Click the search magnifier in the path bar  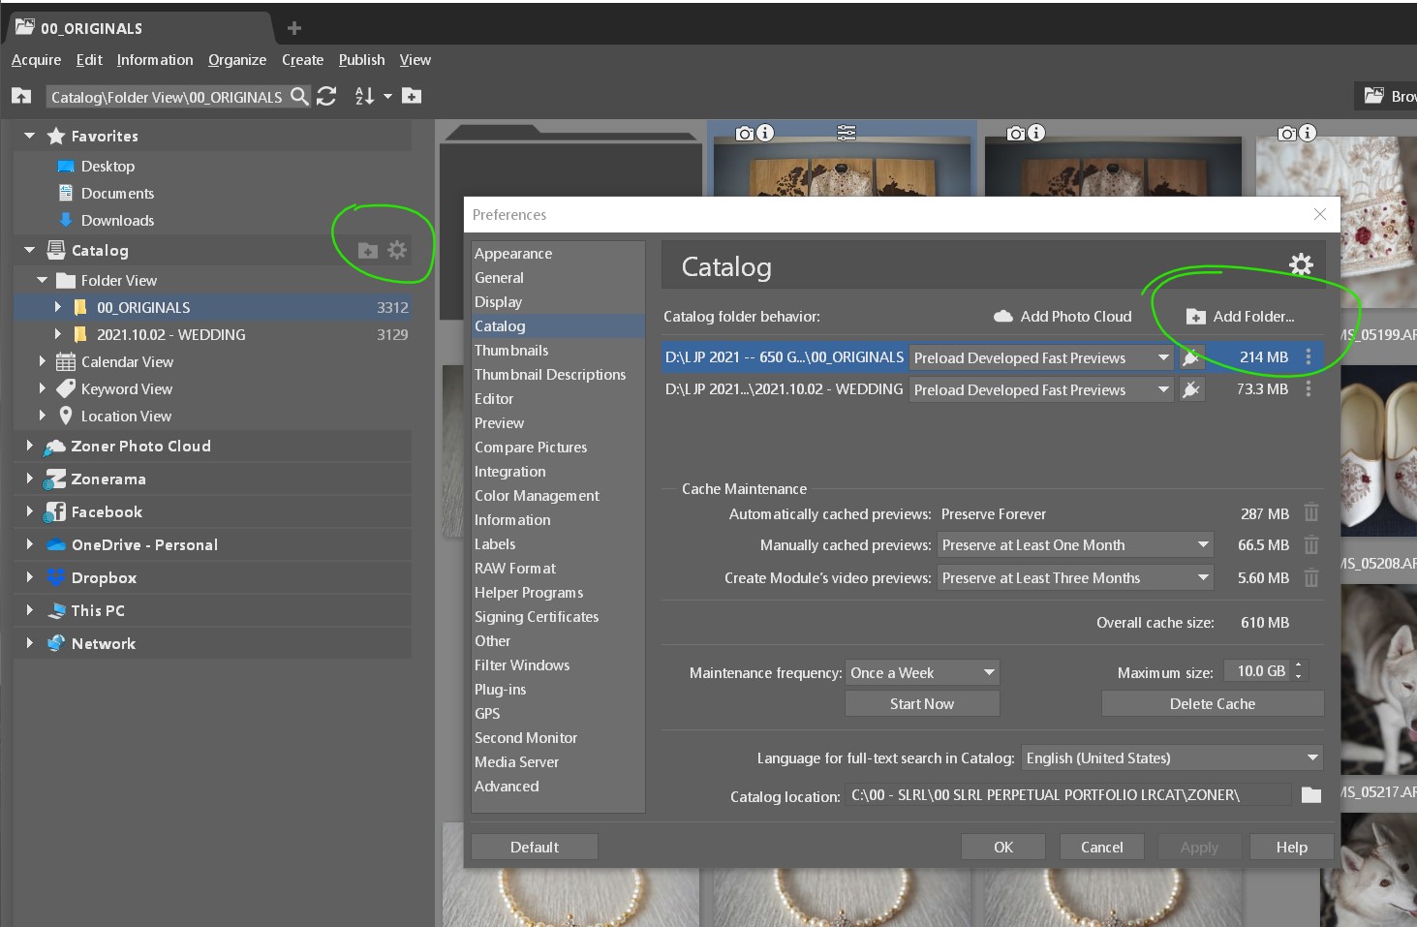coord(300,96)
